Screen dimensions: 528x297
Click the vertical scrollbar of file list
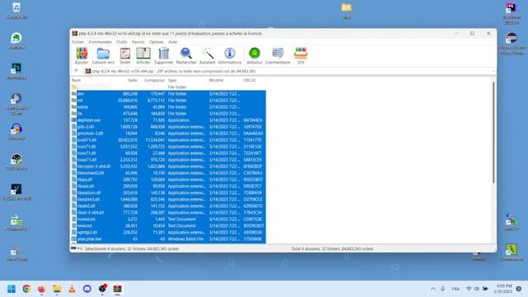point(493,133)
